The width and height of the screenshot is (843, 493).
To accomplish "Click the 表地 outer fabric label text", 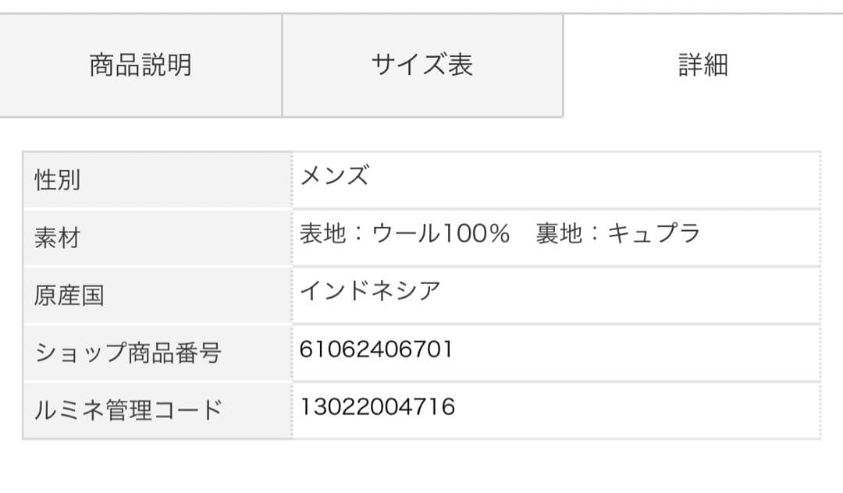I will click(x=322, y=233).
